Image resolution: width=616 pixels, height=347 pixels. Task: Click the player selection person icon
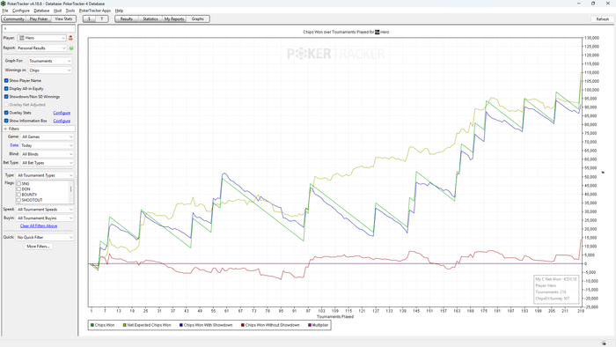pos(70,38)
